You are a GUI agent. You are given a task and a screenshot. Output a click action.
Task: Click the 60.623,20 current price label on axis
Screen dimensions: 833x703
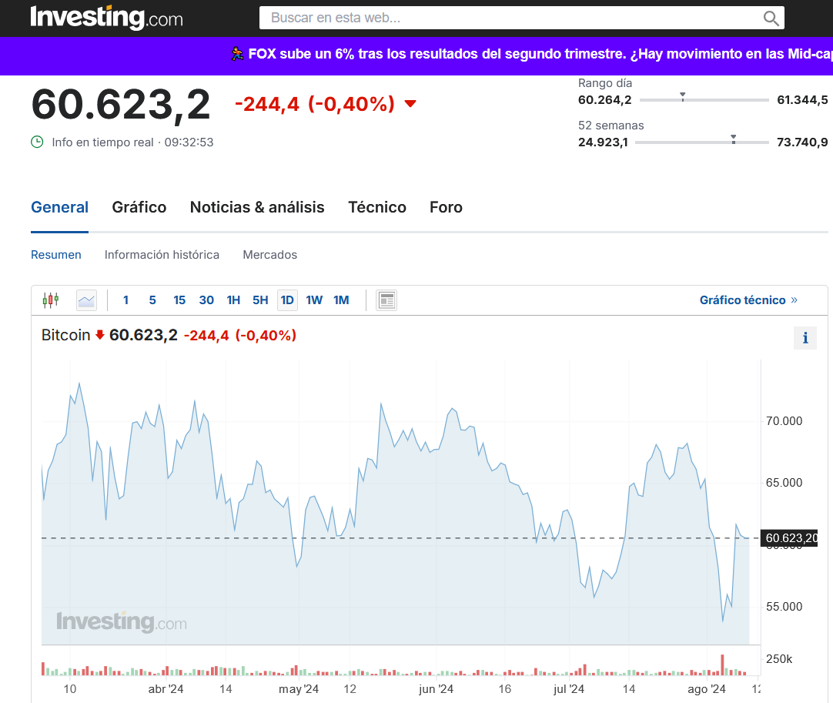(790, 538)
